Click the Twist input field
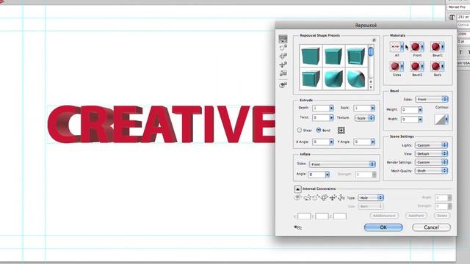470x264 pixels. [x=321, y=118]
